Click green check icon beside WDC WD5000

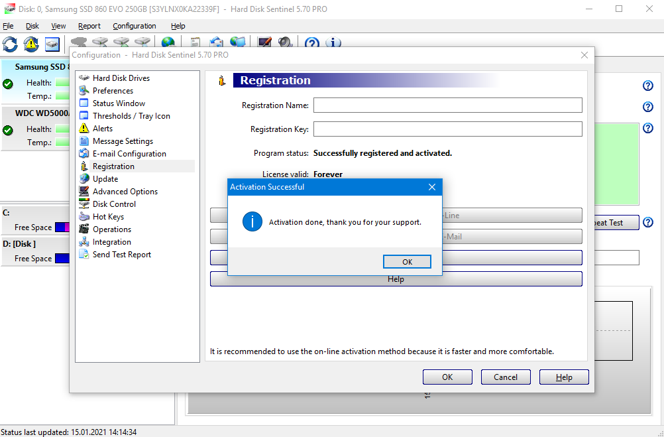[x=8, y=130]
